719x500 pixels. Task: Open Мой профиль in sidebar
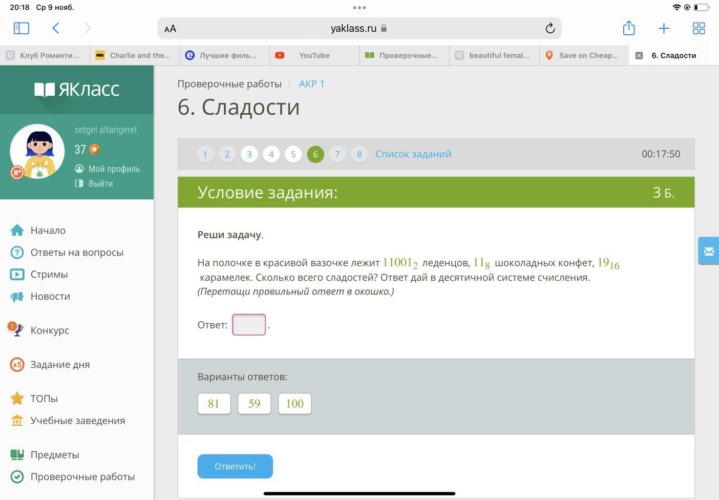[x=114, y=169]
